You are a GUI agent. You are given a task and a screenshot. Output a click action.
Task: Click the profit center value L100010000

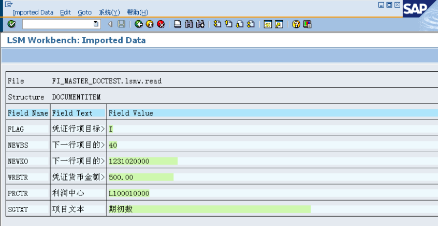(x=129, y=193)
